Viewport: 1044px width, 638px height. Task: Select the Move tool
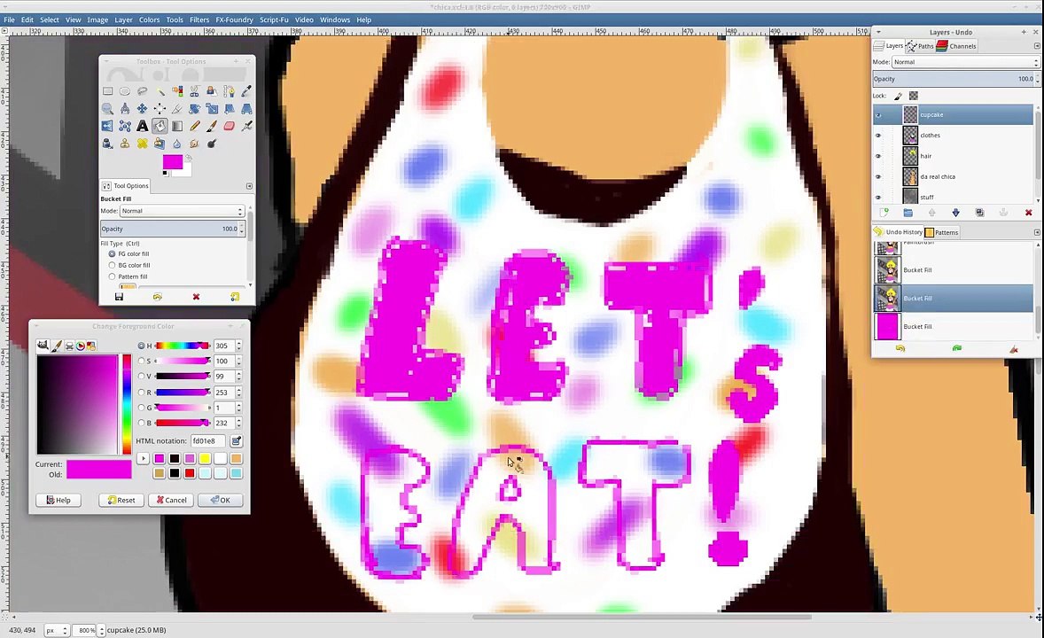coord(142,109)
